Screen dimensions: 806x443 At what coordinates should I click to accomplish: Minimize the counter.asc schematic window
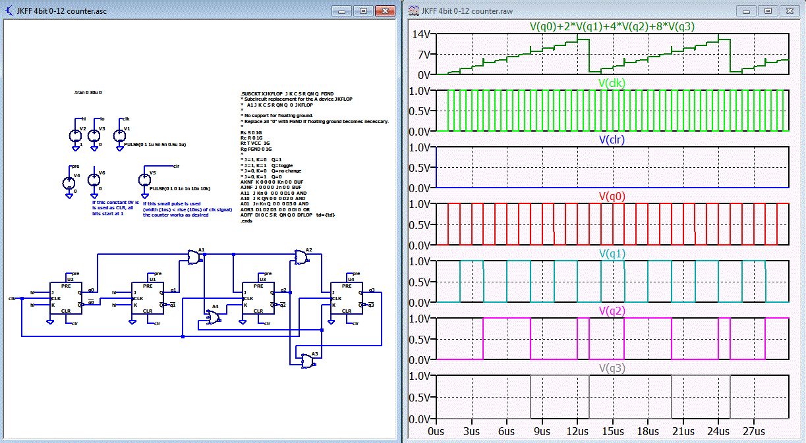pyautogui.click(x=343, y=11)
